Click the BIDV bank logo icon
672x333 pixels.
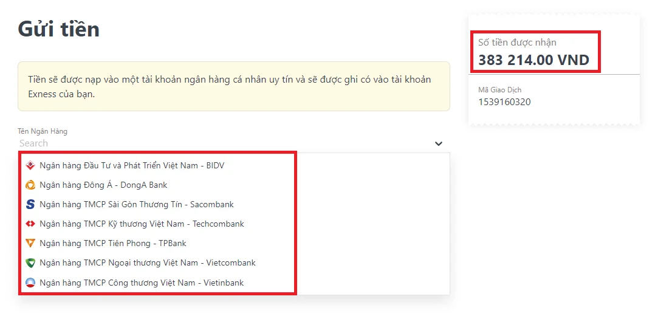pos(30,165)
